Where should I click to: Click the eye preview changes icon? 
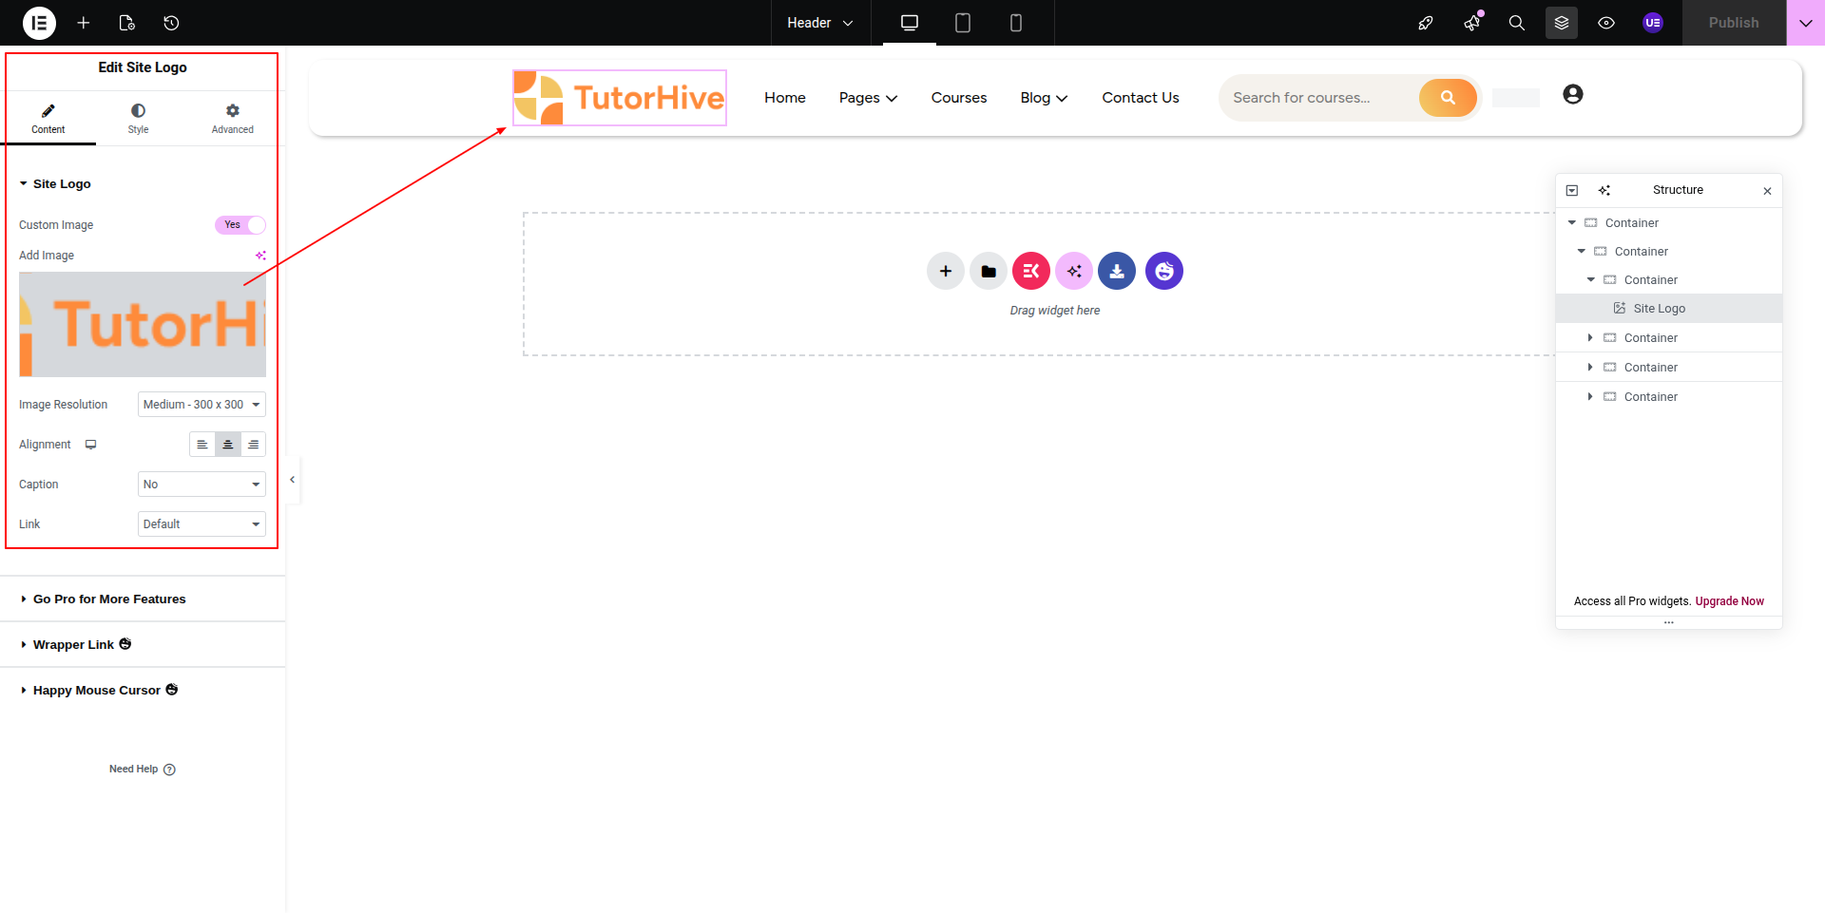(1605, 23)
